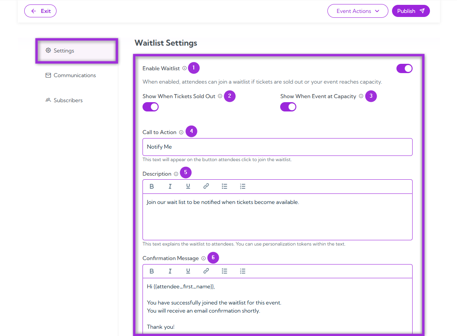Image resolution: width=457 pixels, height=336 pixels.
Task: Open the Subscribers section
Action: (x=68, y=100)
